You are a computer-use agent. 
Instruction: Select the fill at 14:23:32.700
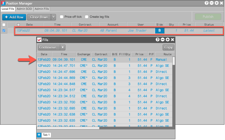pyautogui.click(x=104, y=102)
